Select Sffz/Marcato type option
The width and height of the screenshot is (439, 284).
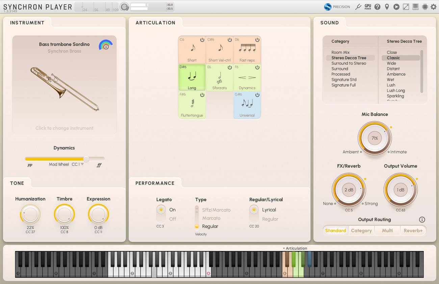point(216,210)
